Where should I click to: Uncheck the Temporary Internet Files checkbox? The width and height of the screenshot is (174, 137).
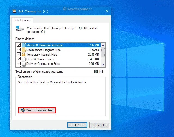pos(19,54)
